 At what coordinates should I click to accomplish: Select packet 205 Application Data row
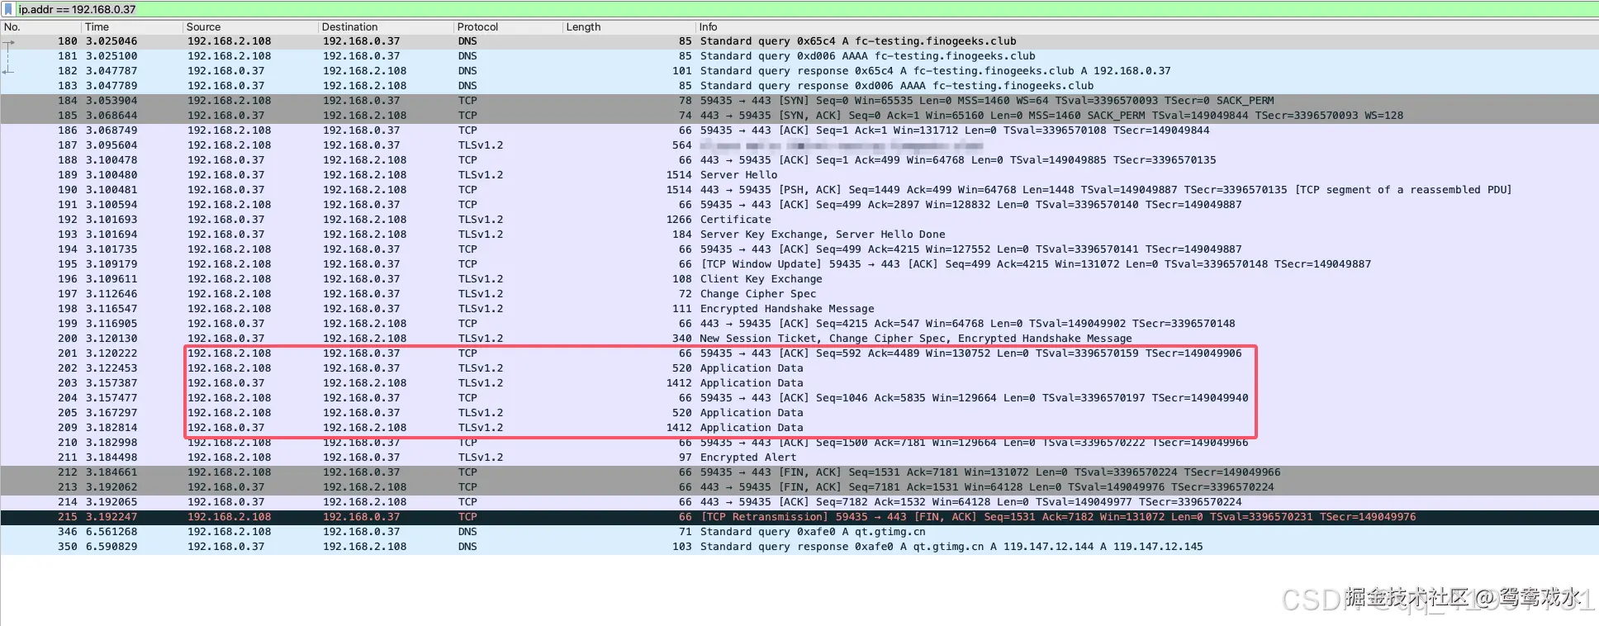[x=799, y=413]
